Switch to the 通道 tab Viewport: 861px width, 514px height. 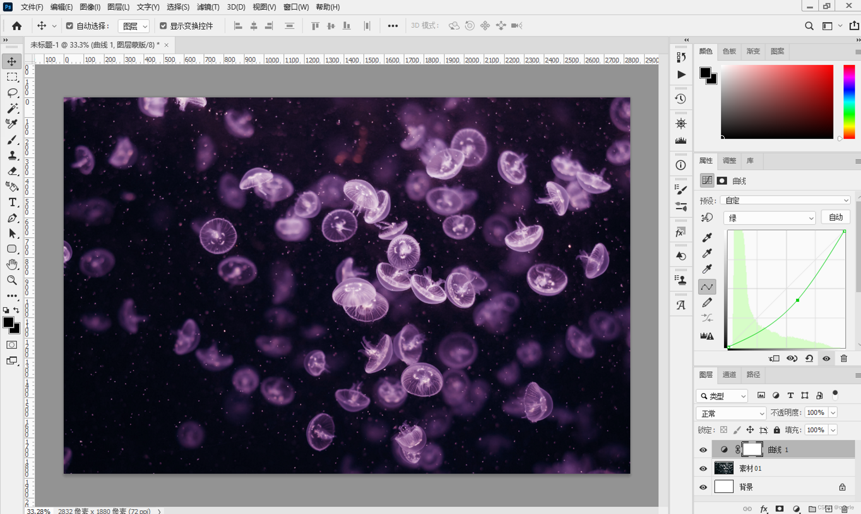pos(729,375)
